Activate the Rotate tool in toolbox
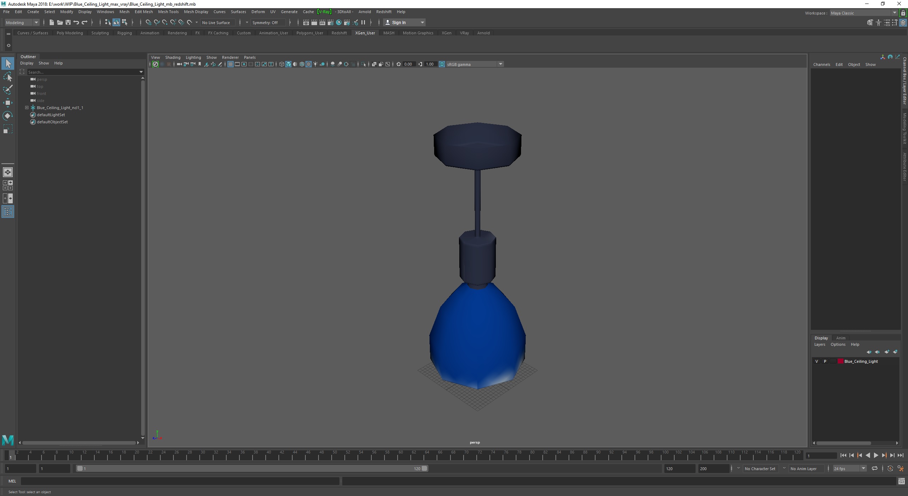 (x=8, y=116)
